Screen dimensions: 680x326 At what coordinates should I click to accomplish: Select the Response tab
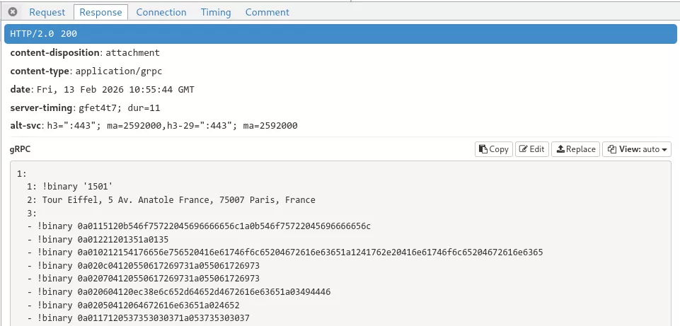(100, 12)
